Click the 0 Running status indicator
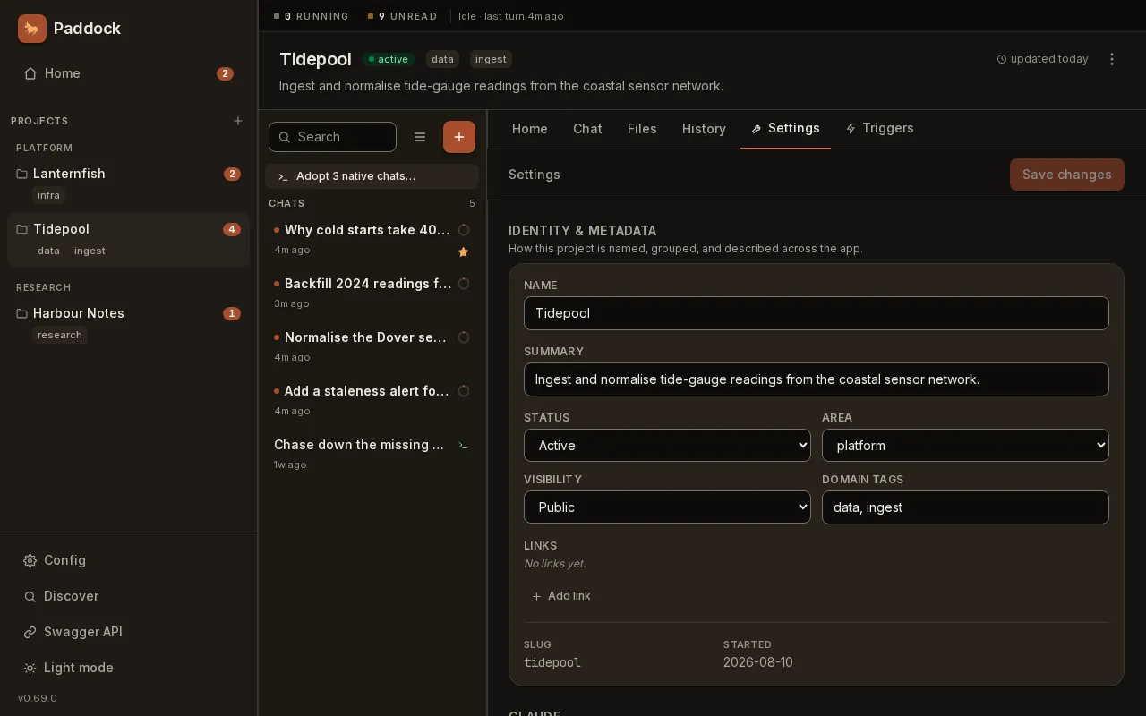Screen dimensions: 1146x716 312,16
